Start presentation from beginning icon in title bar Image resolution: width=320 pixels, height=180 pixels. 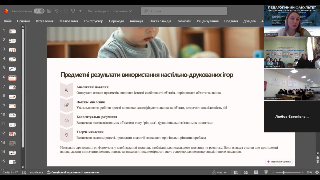[73, 11]
